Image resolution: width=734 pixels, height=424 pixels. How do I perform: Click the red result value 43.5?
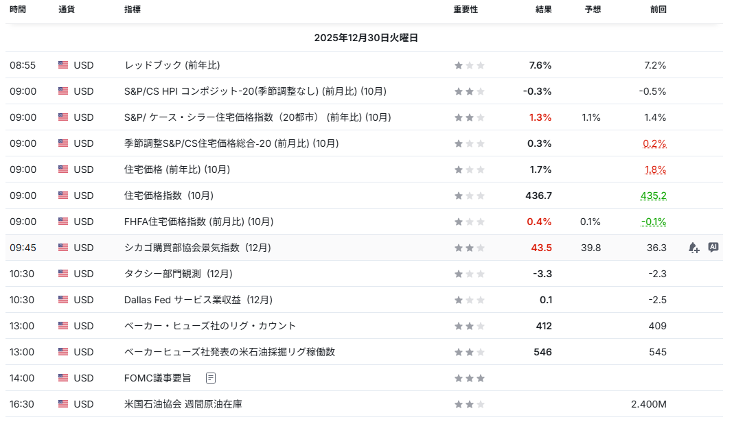tap(540, 248)
